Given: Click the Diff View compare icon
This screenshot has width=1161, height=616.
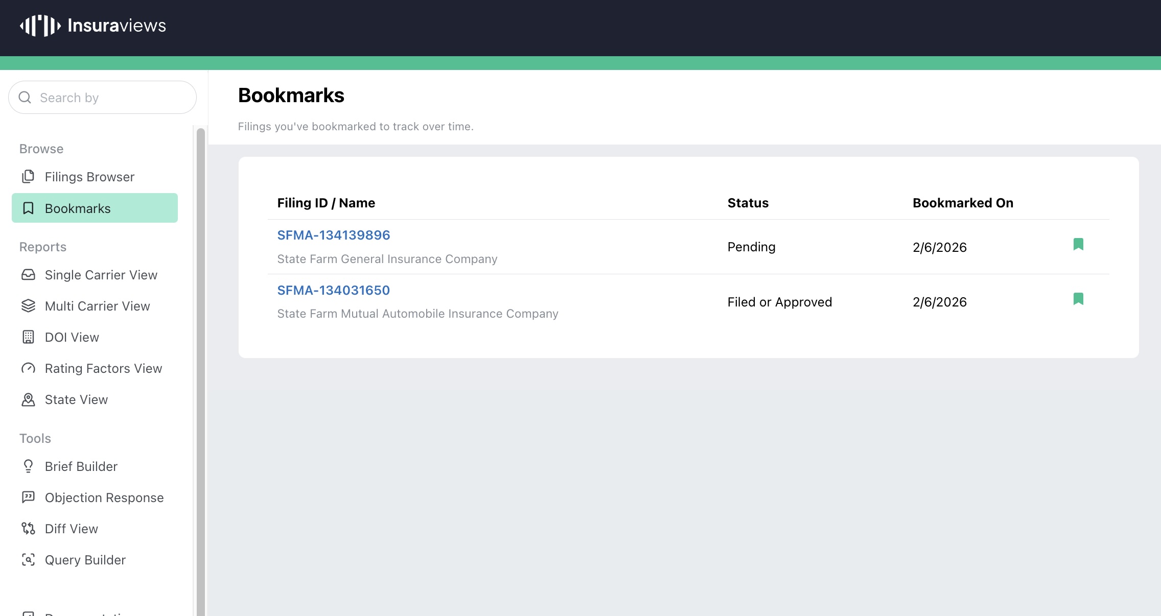Looking at the screenshot, I should (28, 529).
